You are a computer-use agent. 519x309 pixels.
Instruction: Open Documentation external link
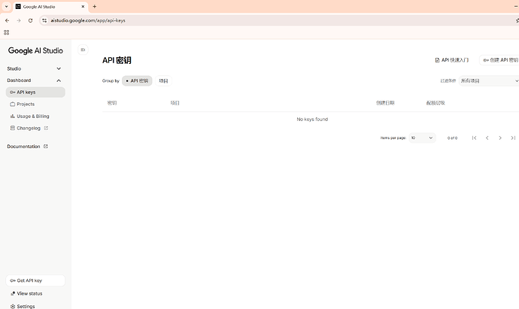tap(28, 146)
